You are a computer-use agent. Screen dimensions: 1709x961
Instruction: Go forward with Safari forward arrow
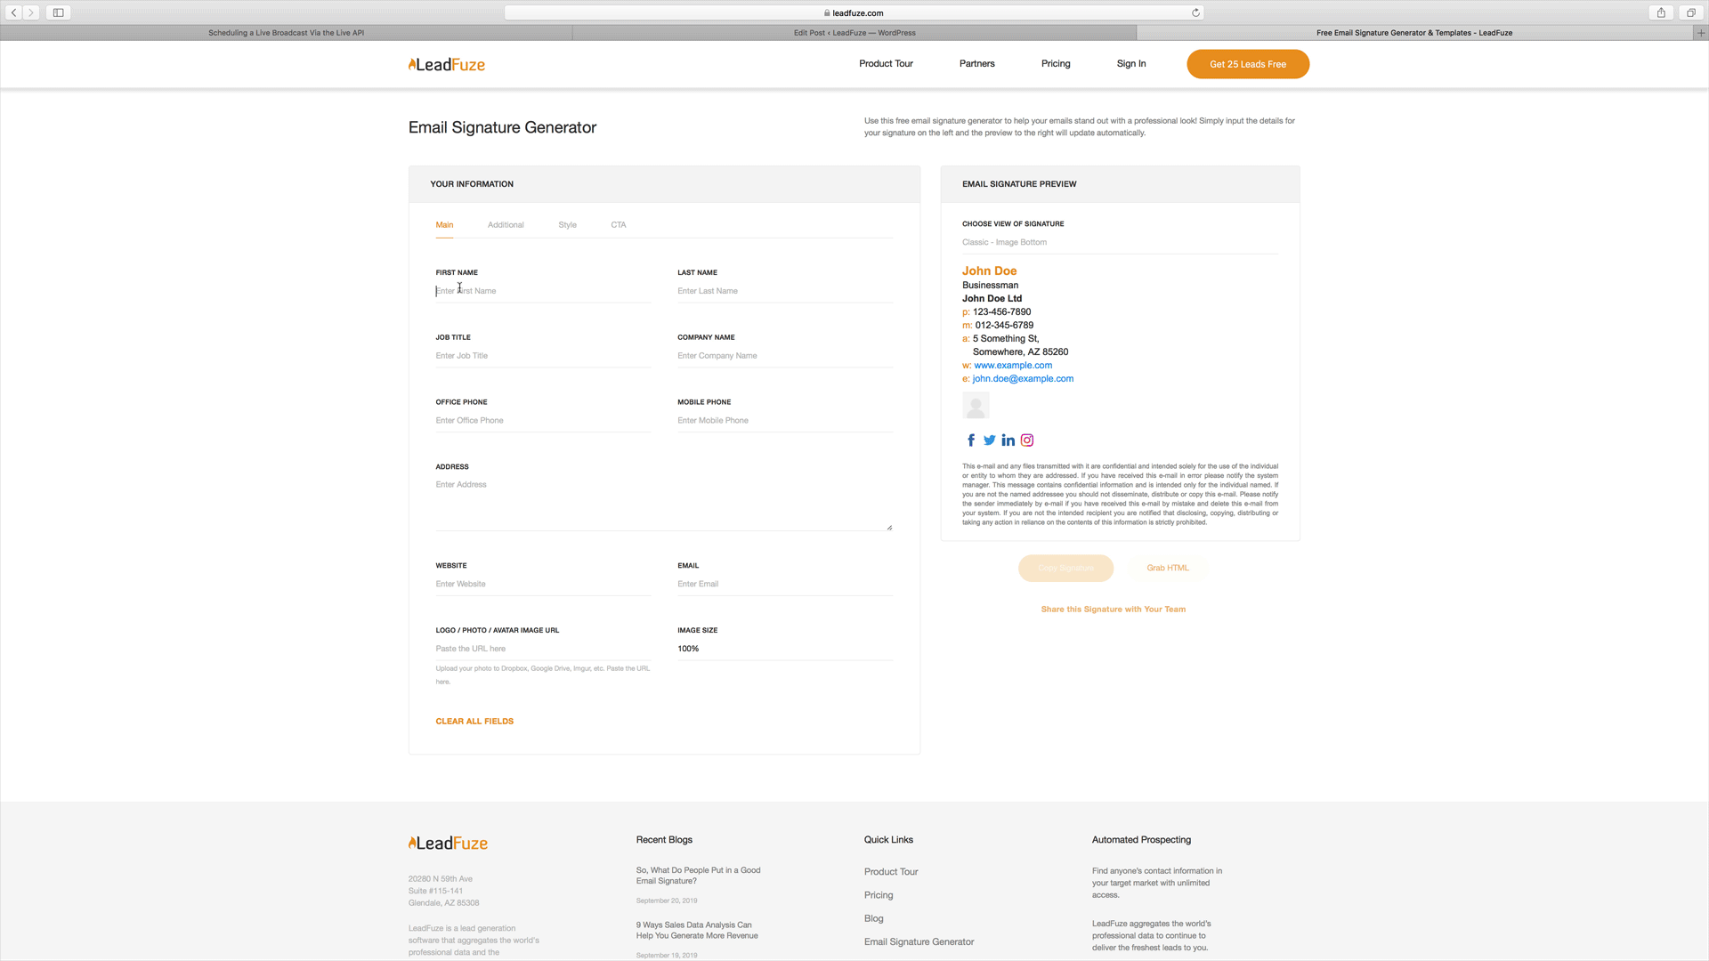click(31, 12)
